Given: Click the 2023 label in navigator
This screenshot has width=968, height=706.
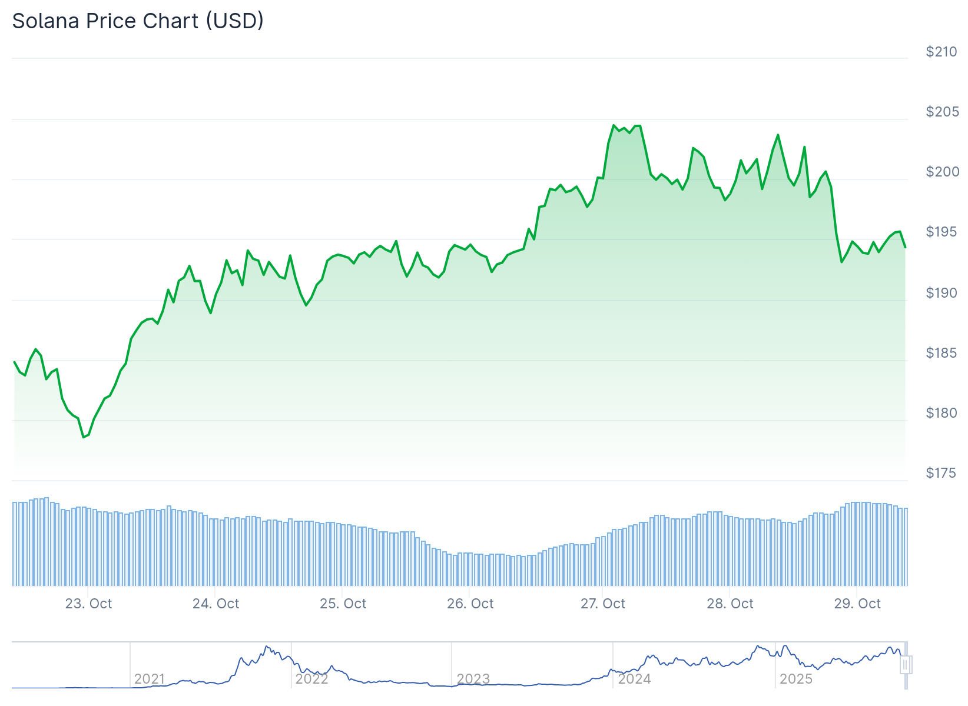Looking at the screenshot, I should [x=473, y=679].
